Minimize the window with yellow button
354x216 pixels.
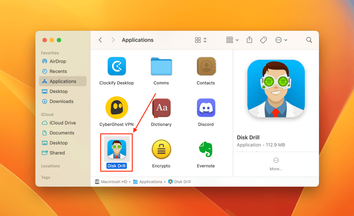(52, 40)
